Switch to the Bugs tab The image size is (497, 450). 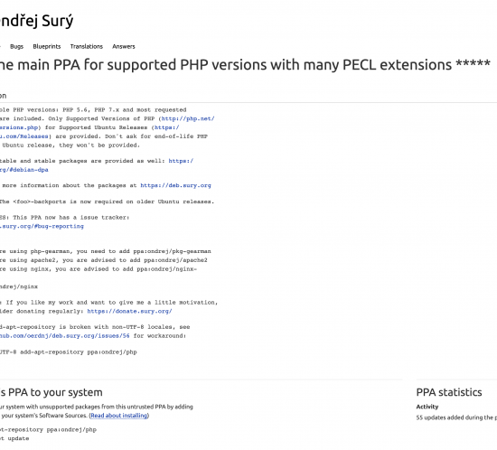pos(16,47)
